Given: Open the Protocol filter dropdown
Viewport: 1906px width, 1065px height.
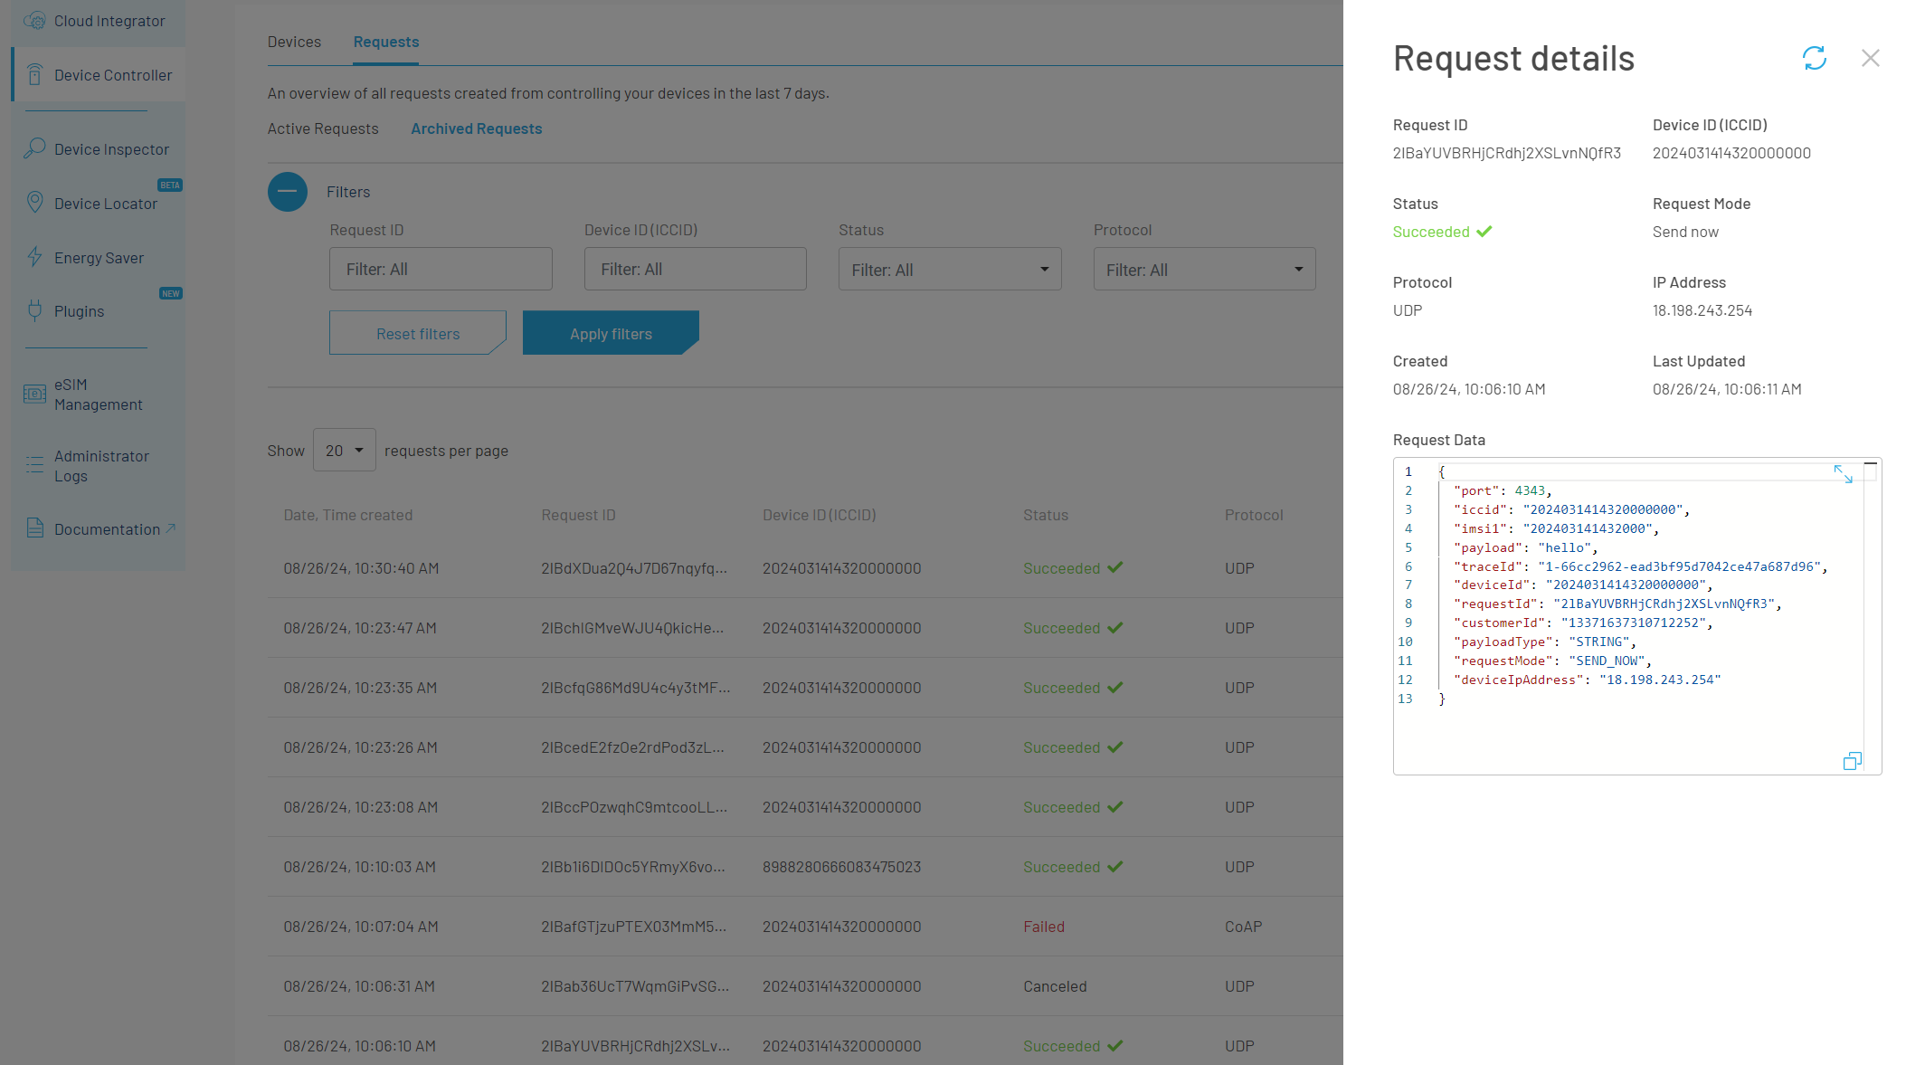Looking at the screenshot, I should tap(1203, 270).
